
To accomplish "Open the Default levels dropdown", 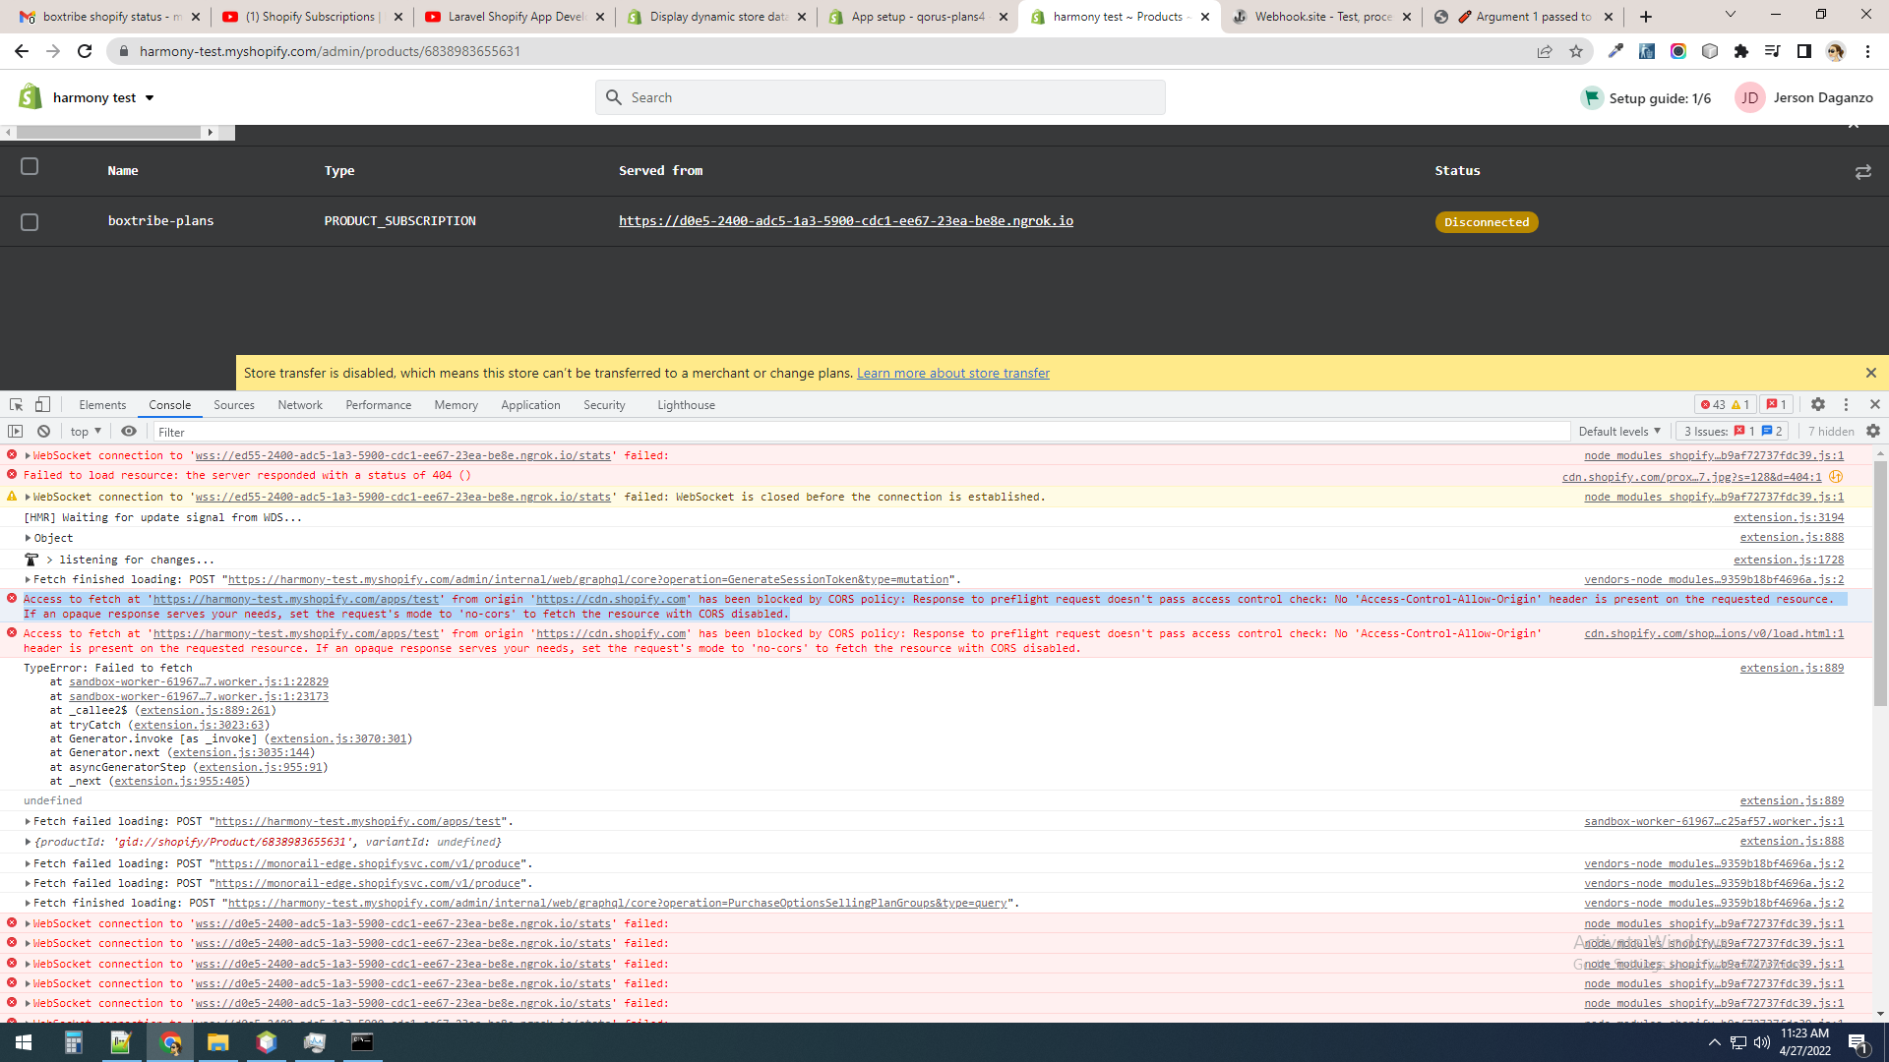I will click(x=1617, y=431).
